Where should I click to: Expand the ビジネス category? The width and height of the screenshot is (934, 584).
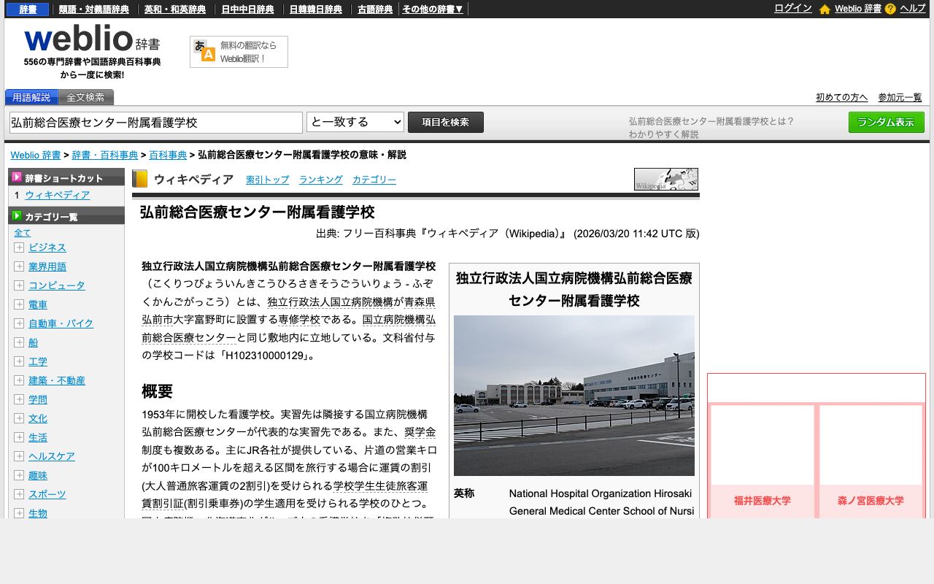pos(18,247)
